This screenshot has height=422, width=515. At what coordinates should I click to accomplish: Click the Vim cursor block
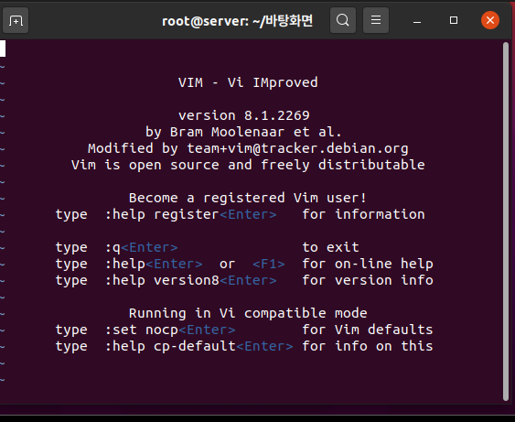click(3, 49)
